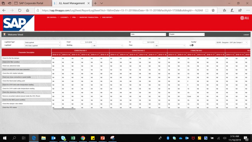This screenshot has width=252, height=142.
Task: Click the 12000CFM AHU-1 column group header
Action: 80,50
